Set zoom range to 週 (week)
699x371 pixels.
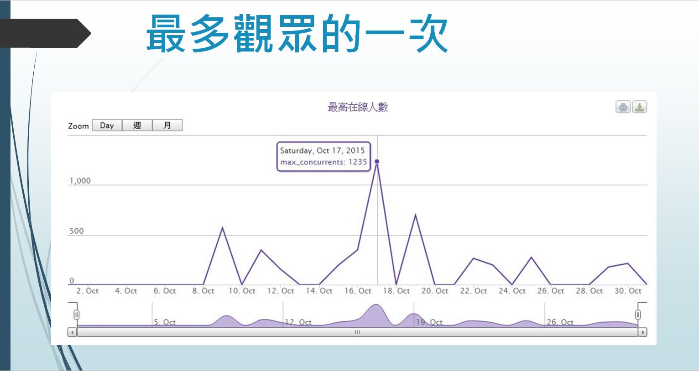pos(137,125)
